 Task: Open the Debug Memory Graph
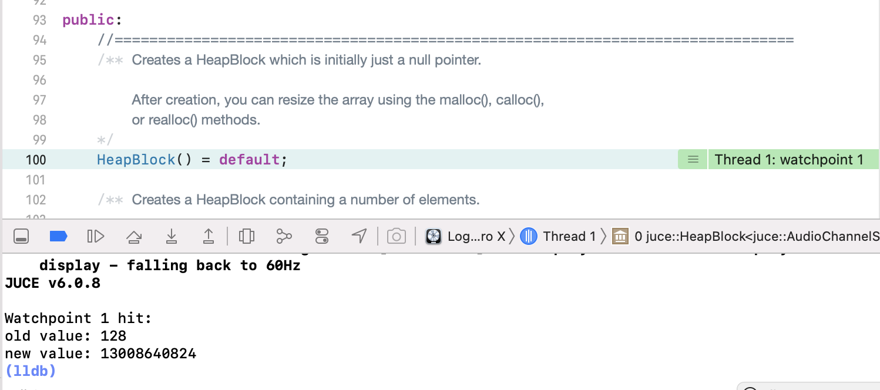click(x=284, y=237)
